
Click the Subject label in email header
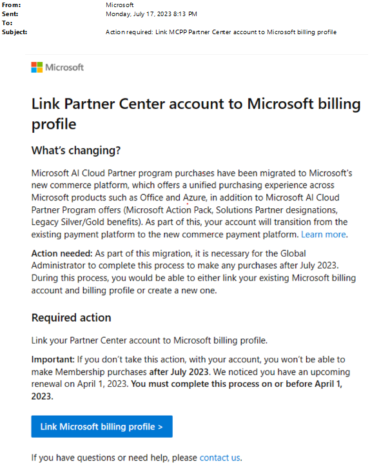coord(14,32)
